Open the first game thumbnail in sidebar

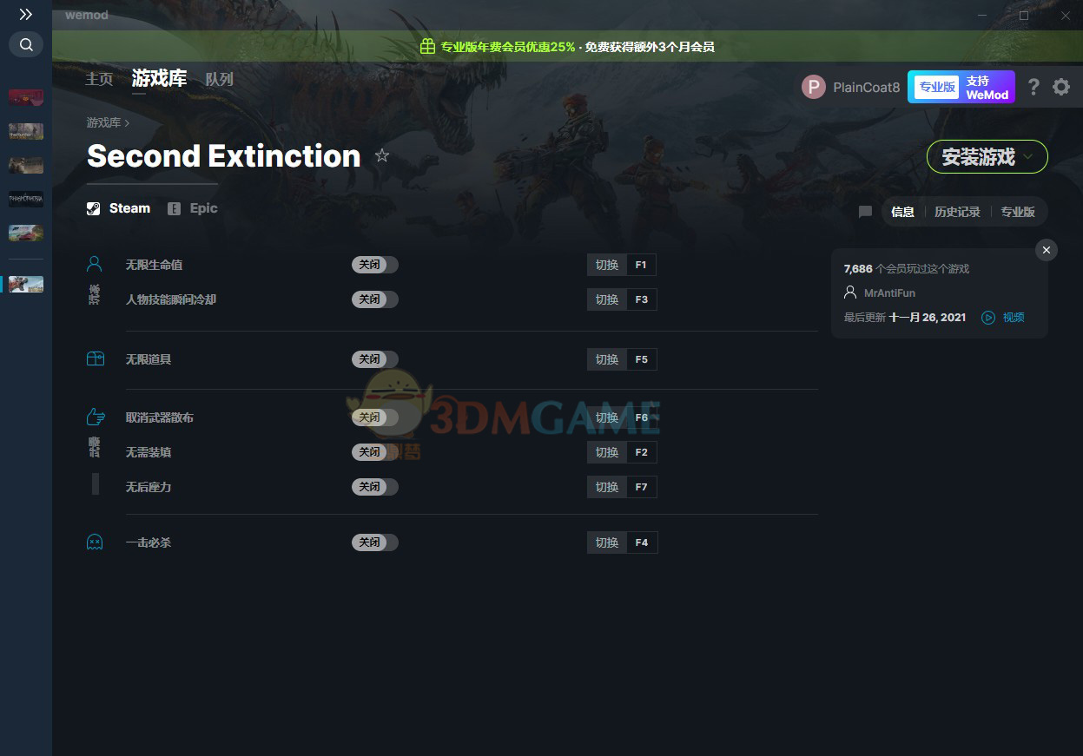(26, 97)
